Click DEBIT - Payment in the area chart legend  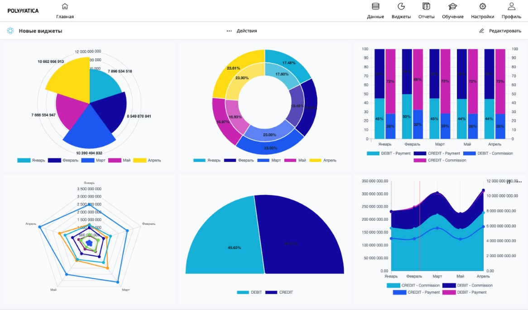(464, 292)
